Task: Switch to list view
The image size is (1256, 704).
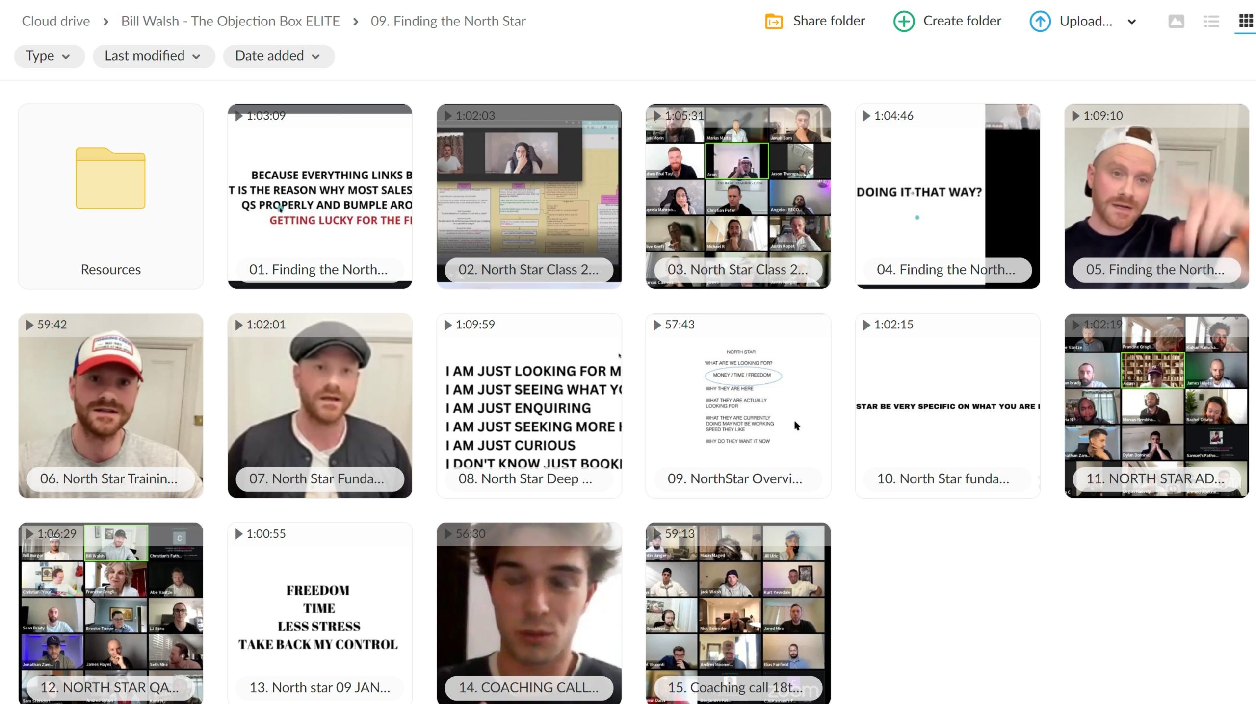Action: [1211, 21]
